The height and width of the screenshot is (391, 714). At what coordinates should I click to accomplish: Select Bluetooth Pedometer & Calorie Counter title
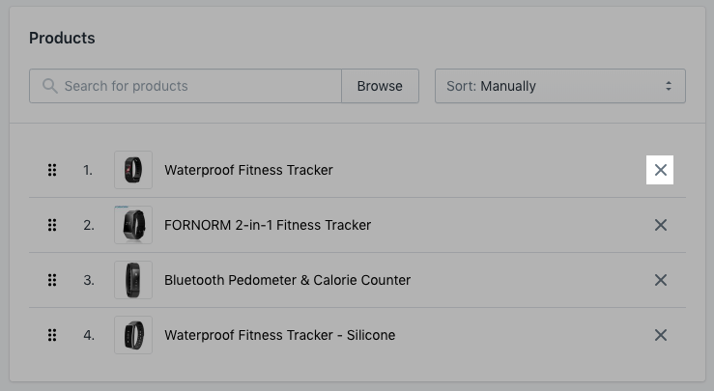point(287,280)
